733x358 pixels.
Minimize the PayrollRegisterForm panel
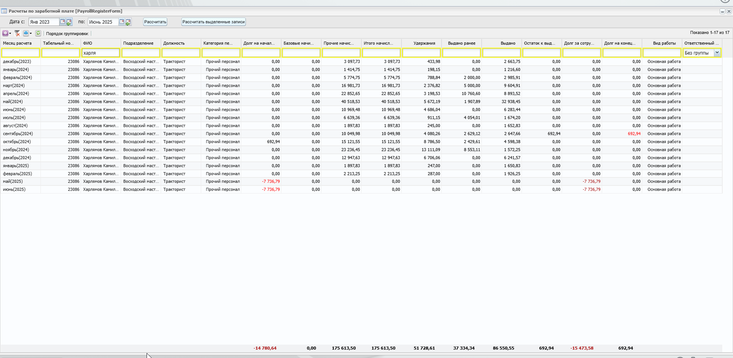pos(722,11)
